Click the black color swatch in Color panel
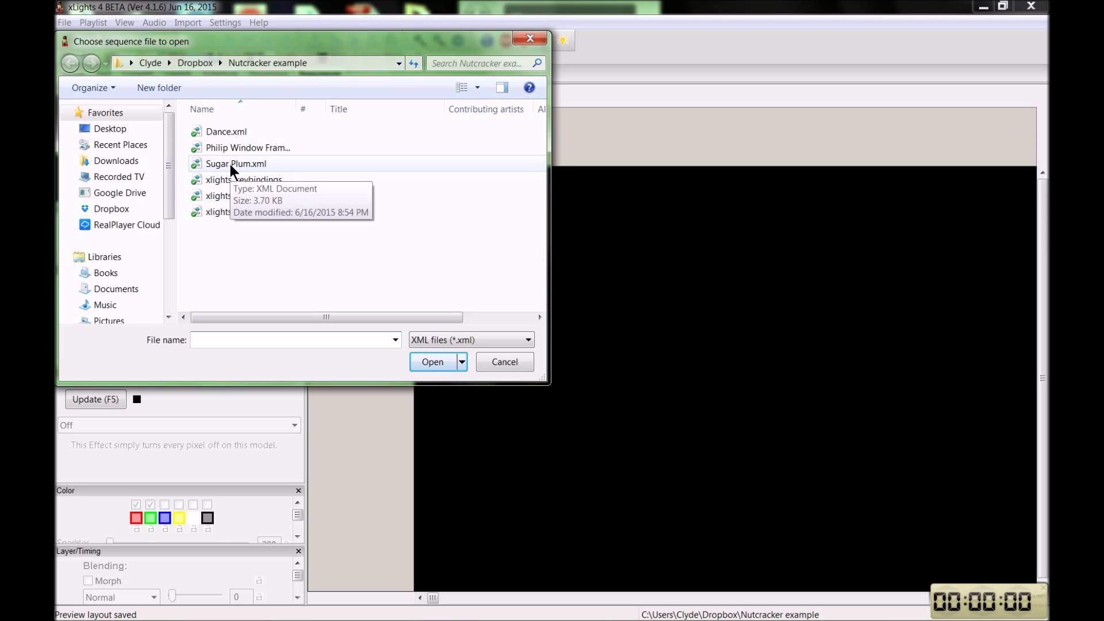Viewport: 1104px width, 621px height. click(208, 518)
